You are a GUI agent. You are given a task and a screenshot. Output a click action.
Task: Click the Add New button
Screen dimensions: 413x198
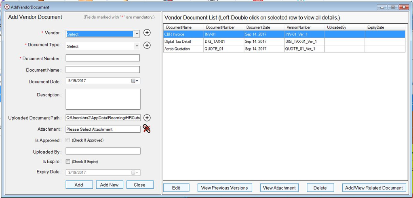[x=109, y=185]
